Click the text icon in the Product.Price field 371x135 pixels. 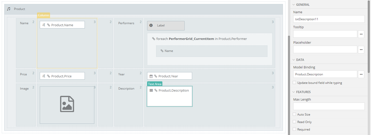click(44, 76)
